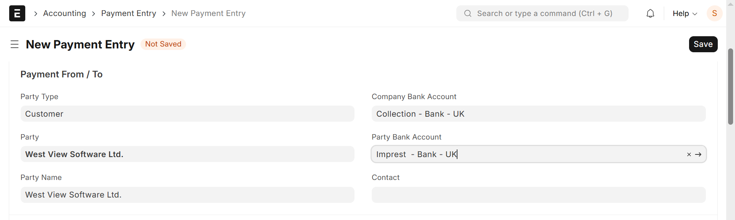Click the Party Name field
The height and width of the screenshot is (220, 735).
tap(187, 195)
